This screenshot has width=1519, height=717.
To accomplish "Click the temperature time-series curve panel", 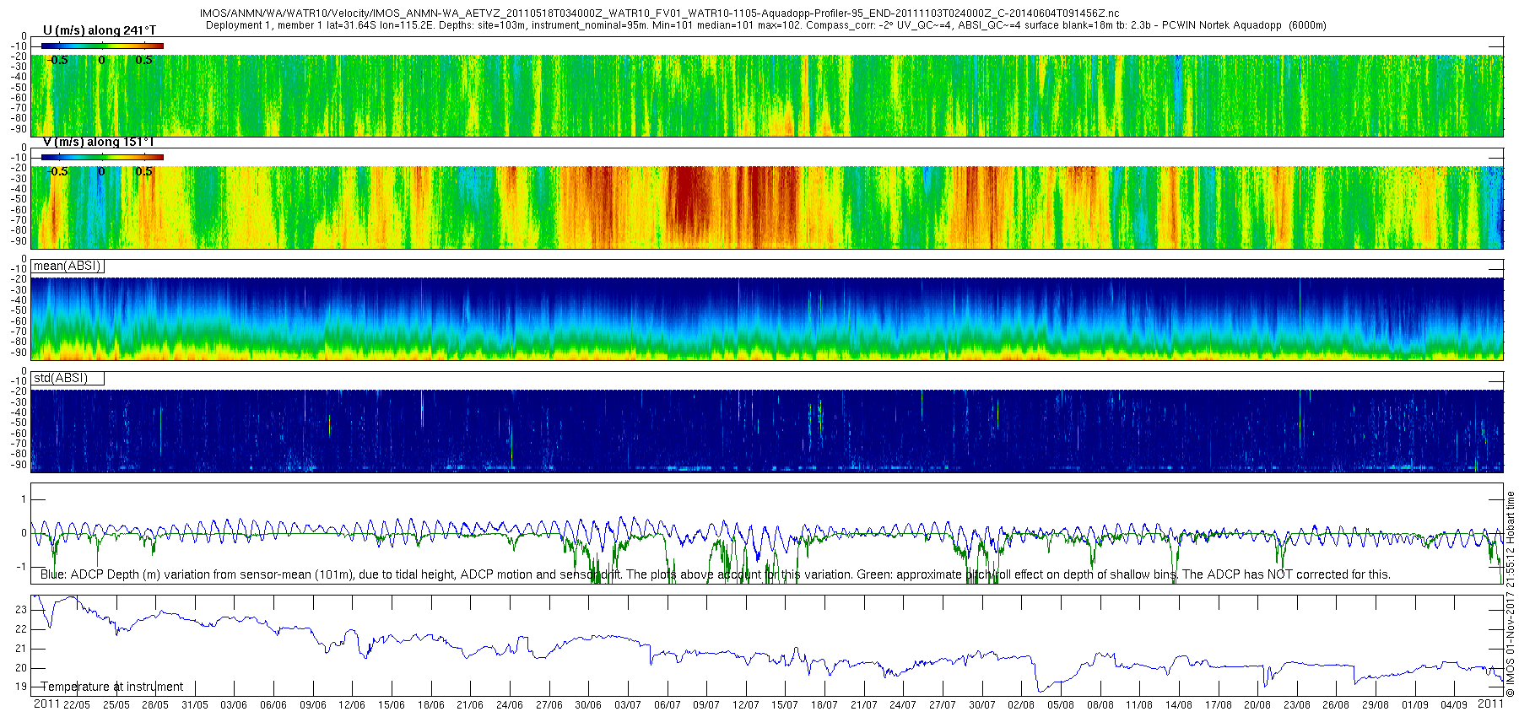I will coord(767,645).
